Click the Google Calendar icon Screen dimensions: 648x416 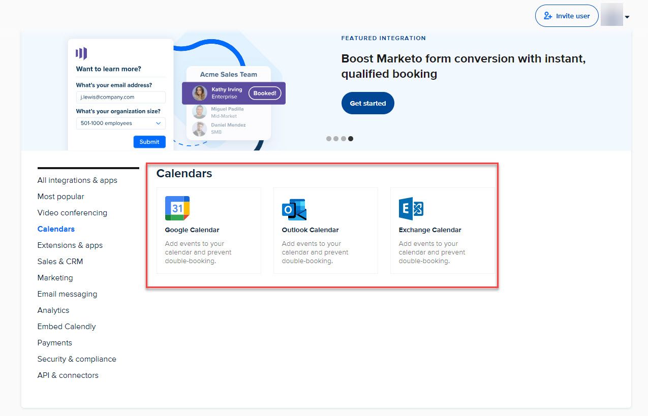point(177,208)
